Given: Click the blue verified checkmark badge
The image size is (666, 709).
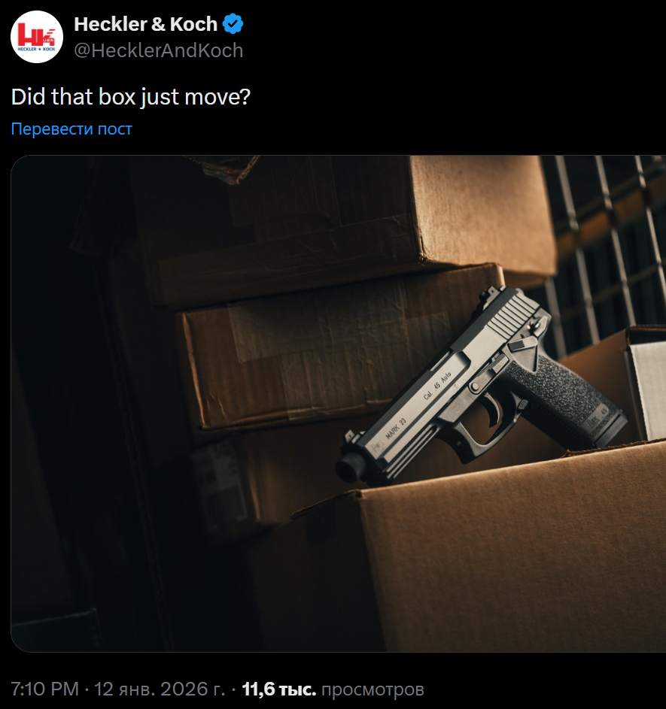Looking at the screenshot, I should (233, 24).
